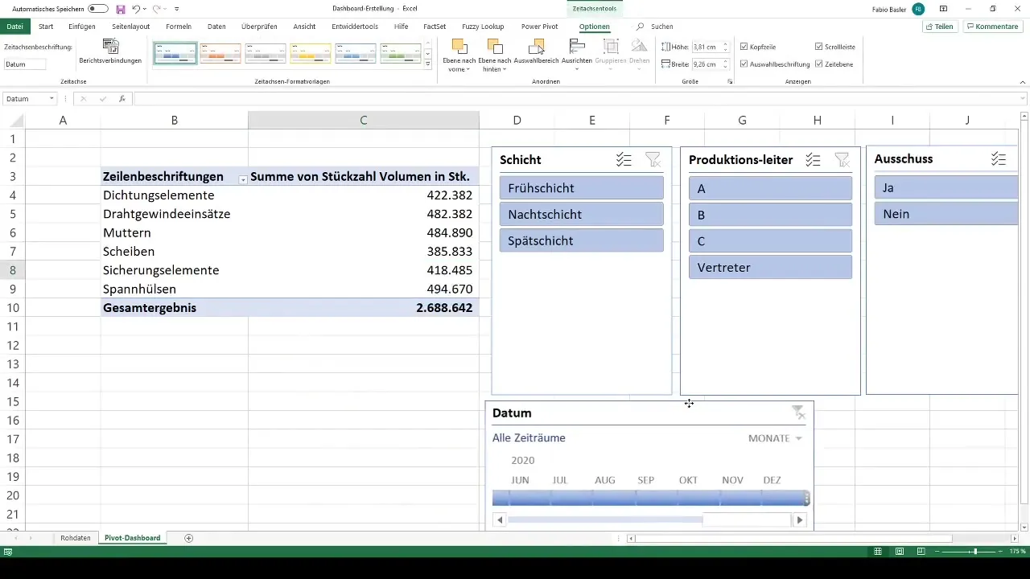1030x579 pixels.
Task: Click the Gruppieren icon
Action: [x=611, y=47]
